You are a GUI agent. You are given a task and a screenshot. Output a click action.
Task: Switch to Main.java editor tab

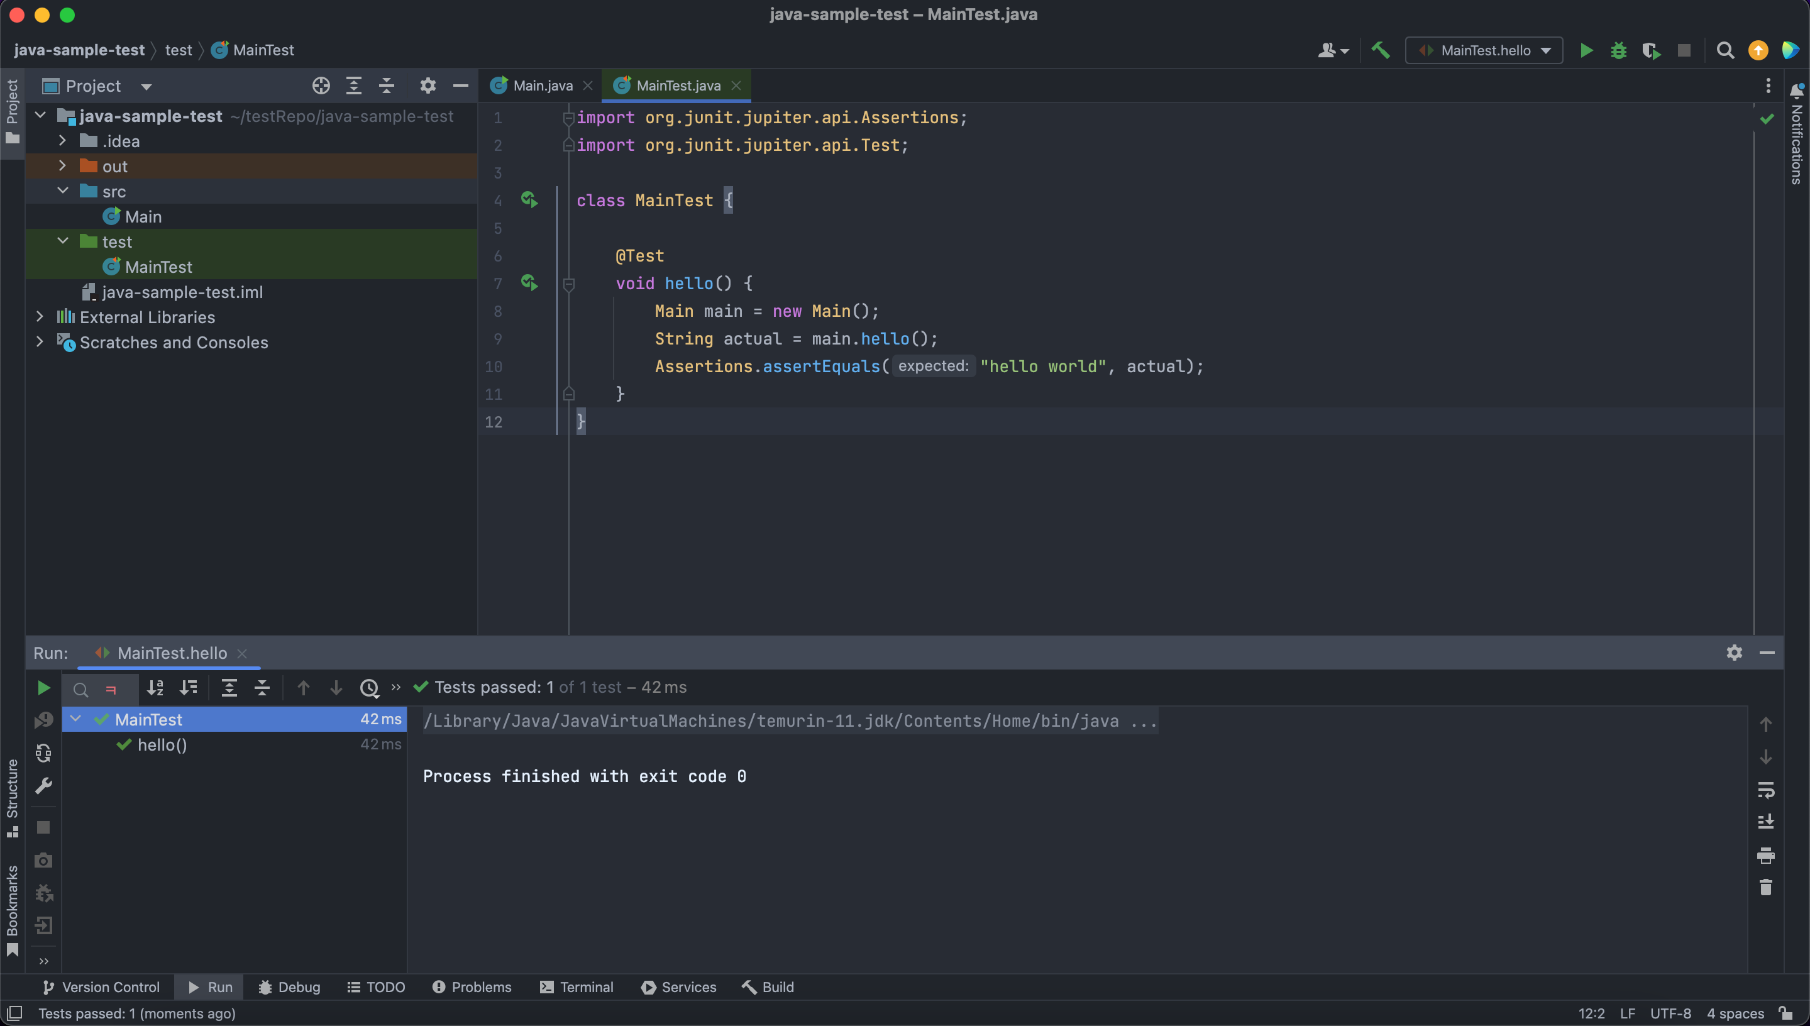[542, 86]
